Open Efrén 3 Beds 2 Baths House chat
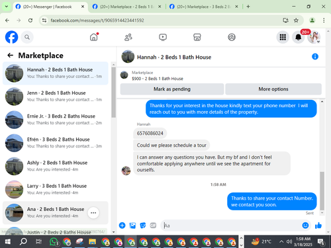The height and width of the screenshot is (248, 331). [56, 143]
